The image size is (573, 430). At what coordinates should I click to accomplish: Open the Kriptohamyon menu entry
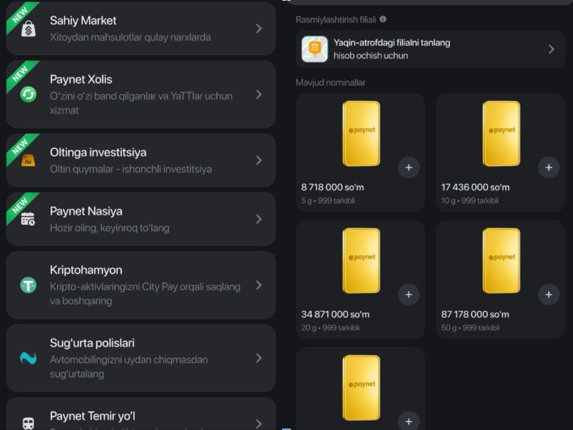[x=140, y=285]
